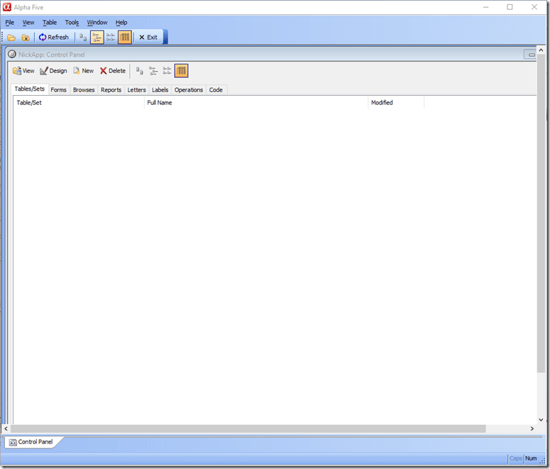Click Design in the Control Panel toolbar

[x=53, y=71]
